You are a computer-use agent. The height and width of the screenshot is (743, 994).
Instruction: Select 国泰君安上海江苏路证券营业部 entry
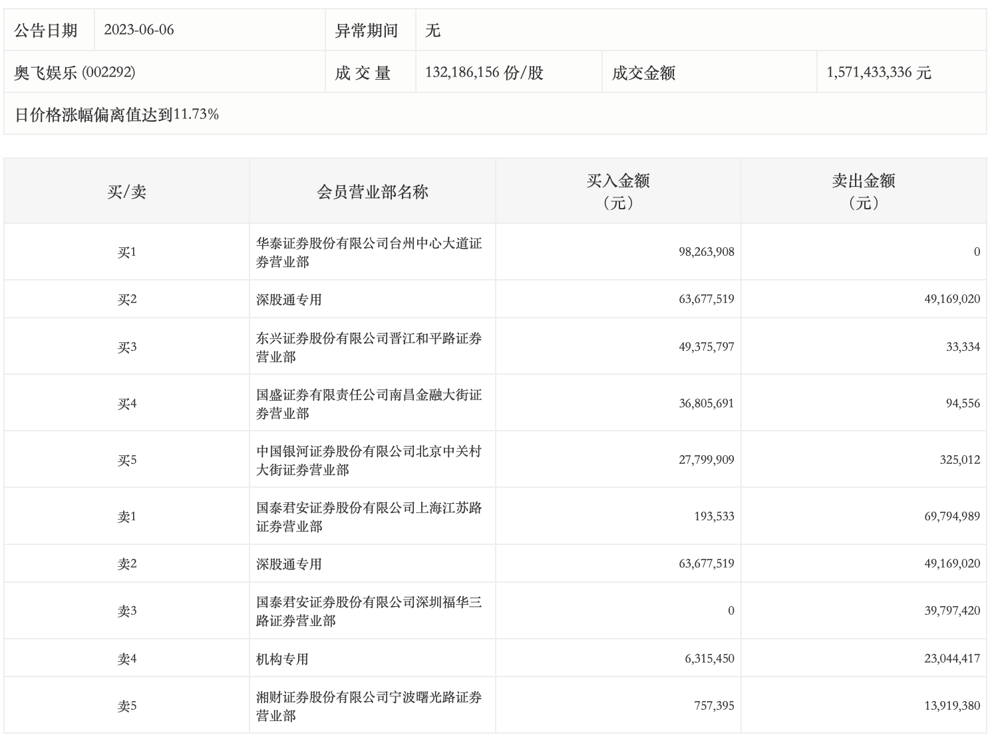click(x=369, y=516)
